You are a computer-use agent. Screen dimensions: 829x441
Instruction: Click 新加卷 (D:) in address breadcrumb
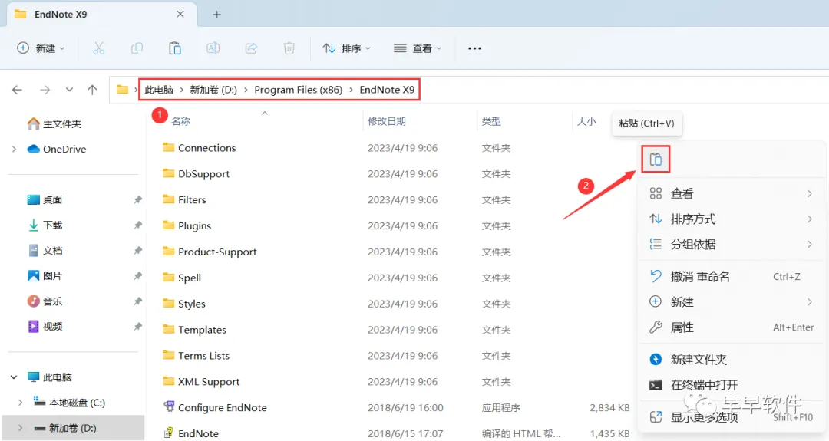pos(213,90)
